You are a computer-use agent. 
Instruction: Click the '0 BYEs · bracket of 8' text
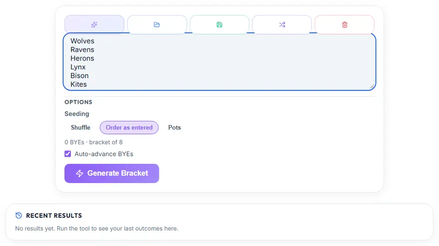(93, 142)
